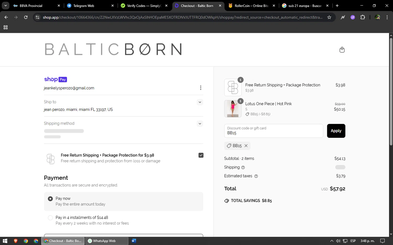Open the notification center icon
The image size is (393, 245).
coord(383,241)
